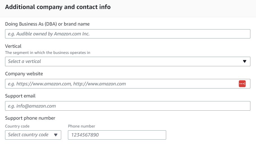256x148 pixels.
Task: Click the 'Support phone number' label
Action: coord(30,118)
